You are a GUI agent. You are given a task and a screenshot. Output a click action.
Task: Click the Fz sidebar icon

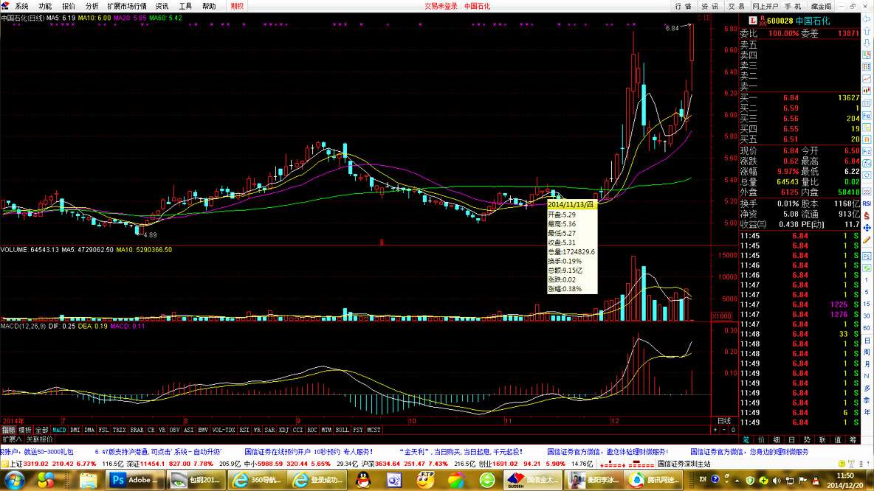click(867, 152)
